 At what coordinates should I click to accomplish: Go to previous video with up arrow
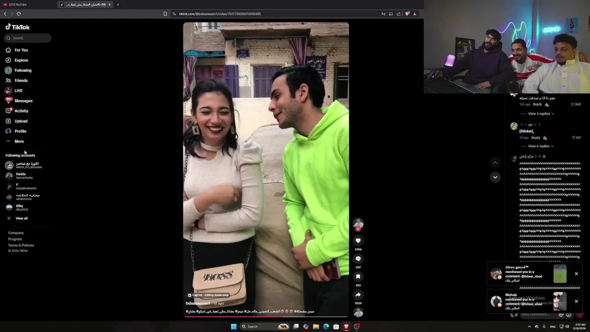click(x=495, y=162)
